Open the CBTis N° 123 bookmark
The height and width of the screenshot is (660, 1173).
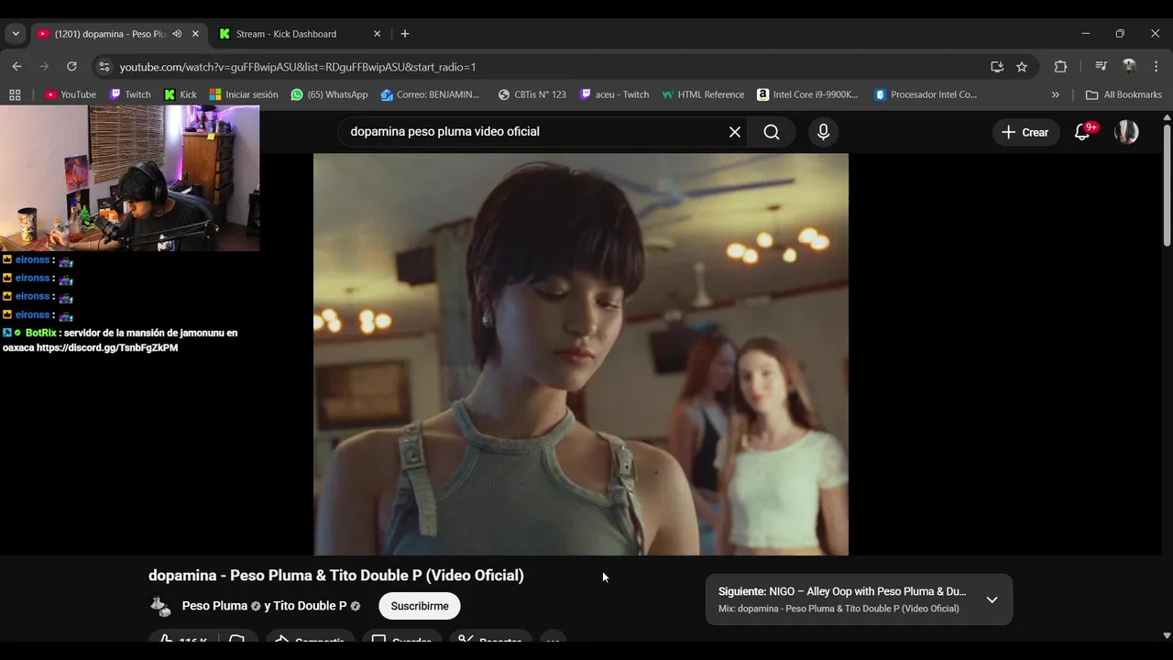coord(532,94)
